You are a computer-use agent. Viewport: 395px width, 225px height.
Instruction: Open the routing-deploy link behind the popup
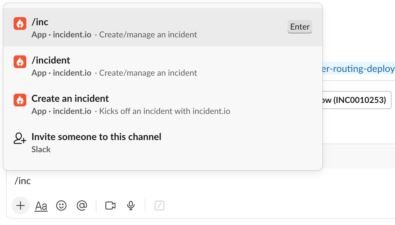pos(359,69)
